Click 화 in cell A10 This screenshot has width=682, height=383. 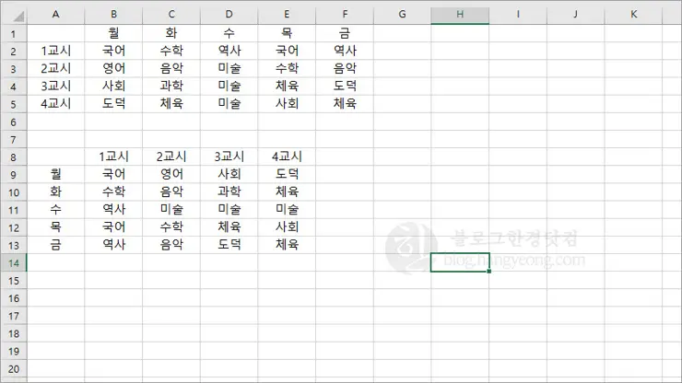click(55, 191)
